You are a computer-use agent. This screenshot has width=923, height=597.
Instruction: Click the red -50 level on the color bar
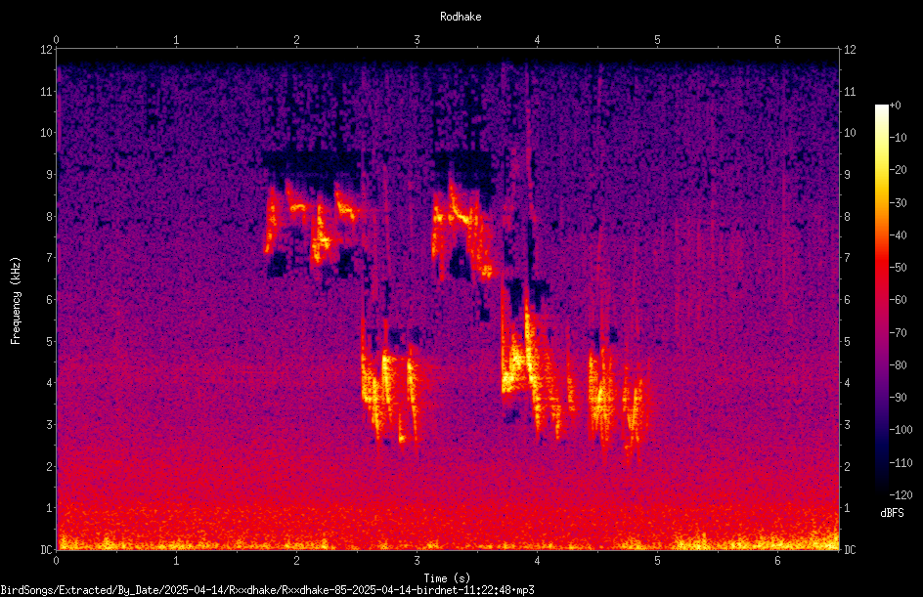pos(881,267)
